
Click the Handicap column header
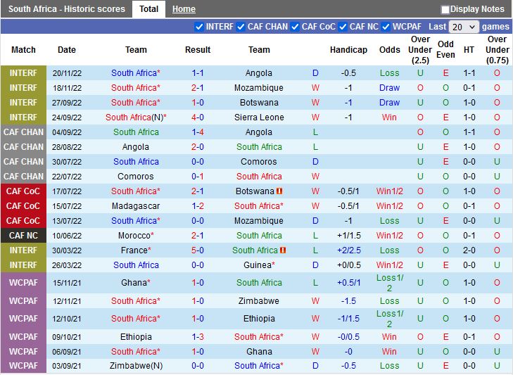coord(348,50)
